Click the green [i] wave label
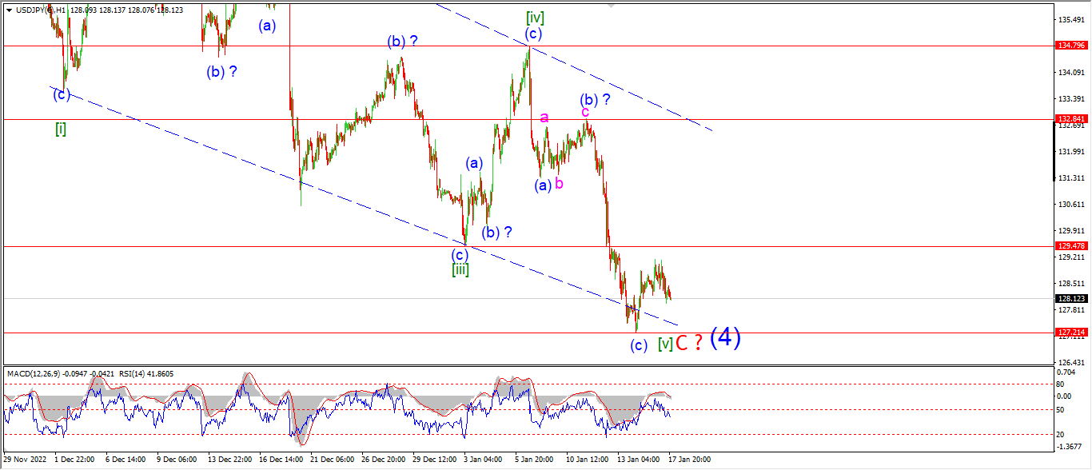The width and height of the screenshot is (1092, 470). point(61,128)
